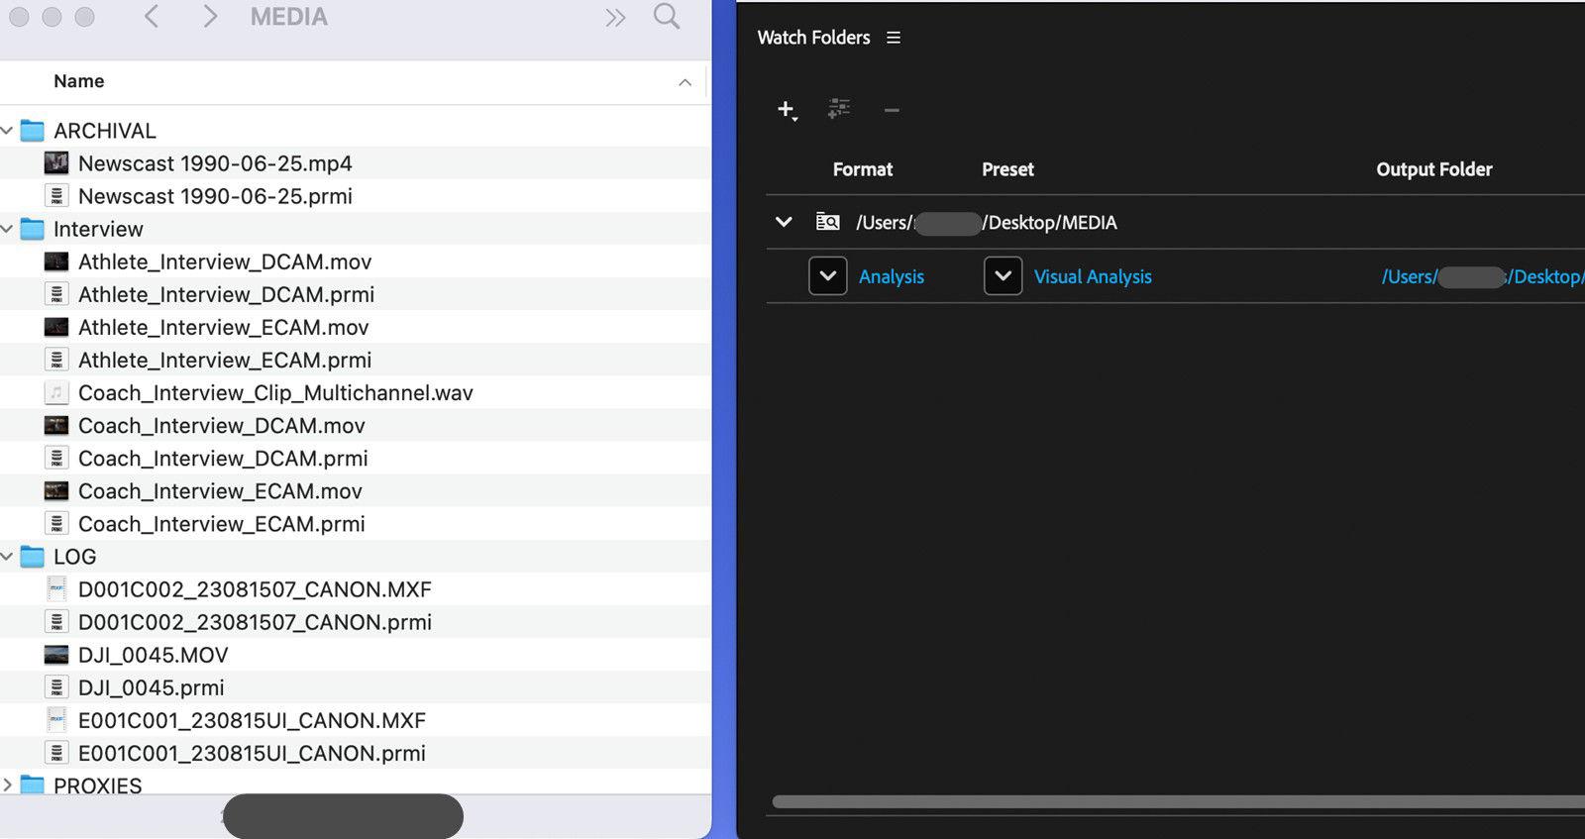The image size is (1585, 839).
Task: Click the Newcast 1990-06-25.mp4 video thumbnail
Action: pos(56,163)
